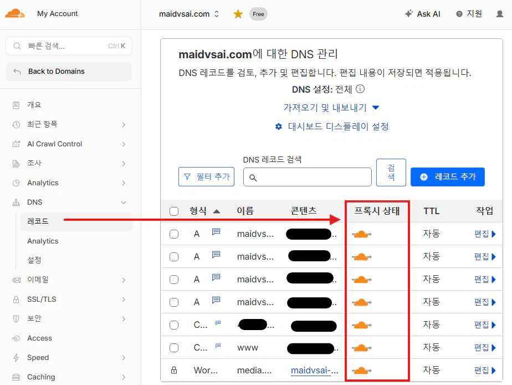Expand the SSL/TLS section chevron
The image size is (512, 385).
pyautogui.click(x=124, y=300)
